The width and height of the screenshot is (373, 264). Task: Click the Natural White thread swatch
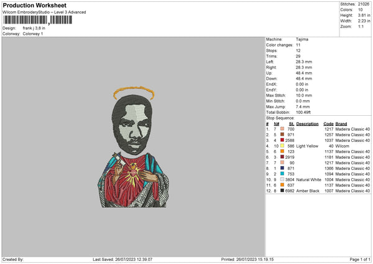tap(283, 179)
